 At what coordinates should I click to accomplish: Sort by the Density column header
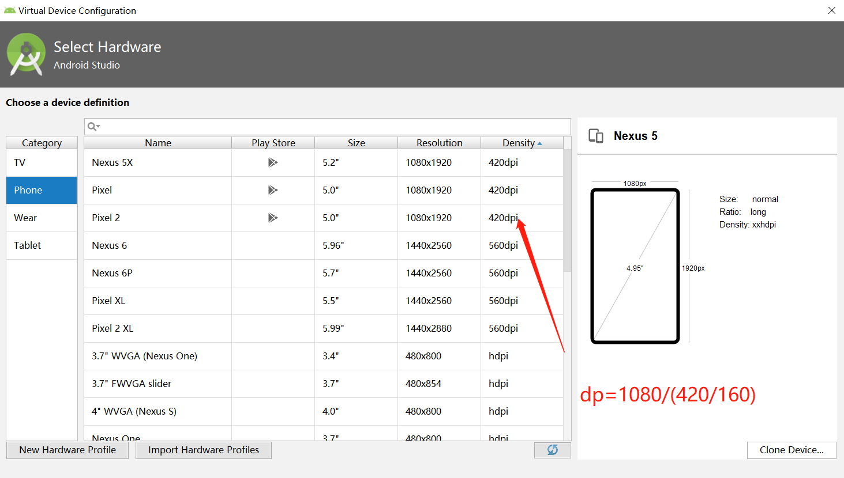(x=522, y=143)
